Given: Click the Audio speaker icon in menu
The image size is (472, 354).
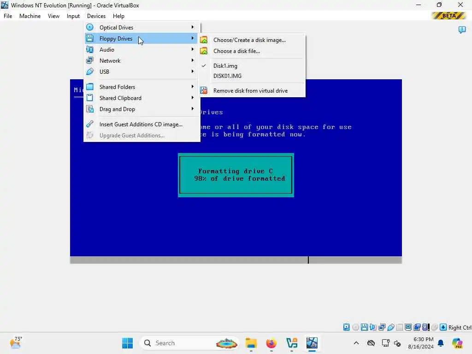Looking at the screenshot, I should click(x=90, y=49).
